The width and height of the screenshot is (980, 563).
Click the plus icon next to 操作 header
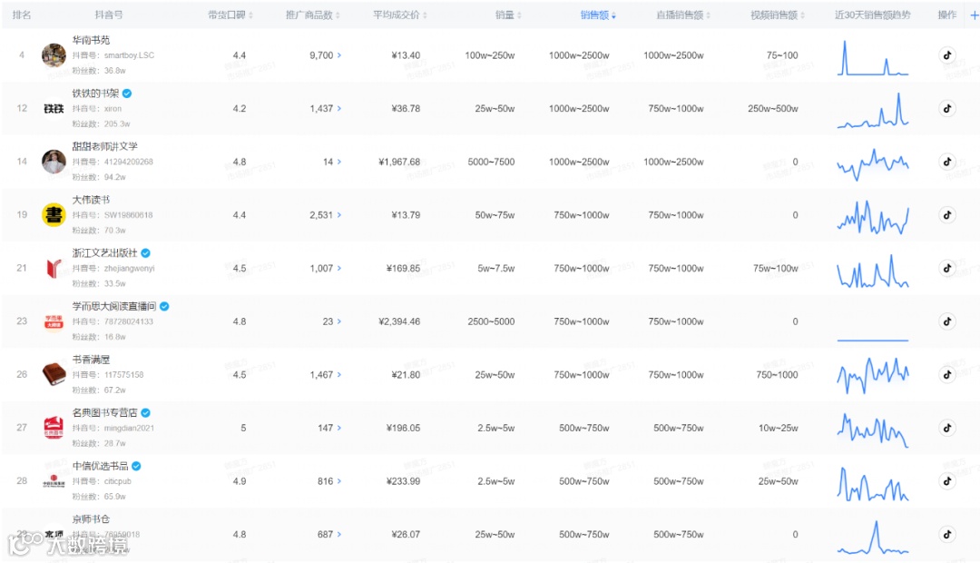click(974, 15)
